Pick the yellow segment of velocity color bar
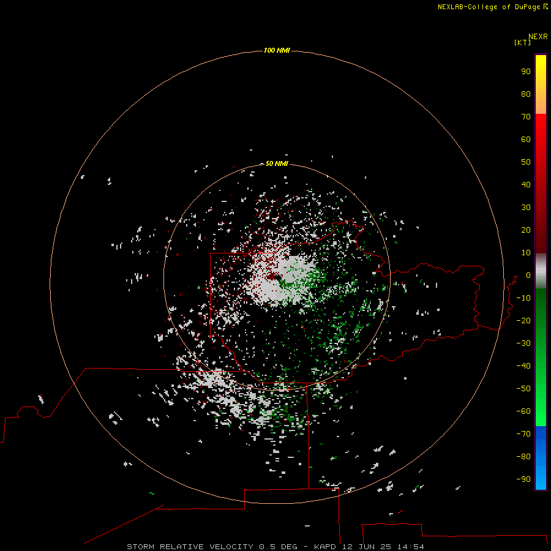This screenshot has height=551, width=551. [541, 84]
